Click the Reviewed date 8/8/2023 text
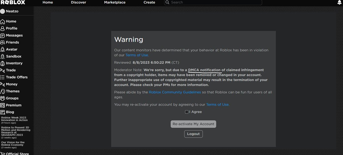The height and width of the screenshot is (155, 343). click(151, 62)
